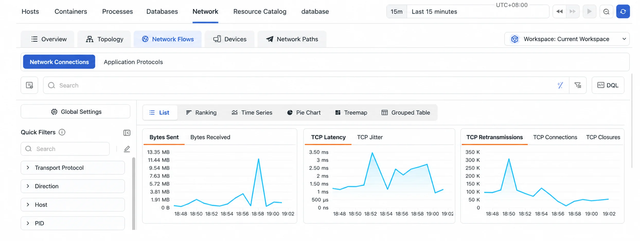Switch to Time Series view
Image resolution: width=640 pixels, height=241 pixels.
coord(252,113)
